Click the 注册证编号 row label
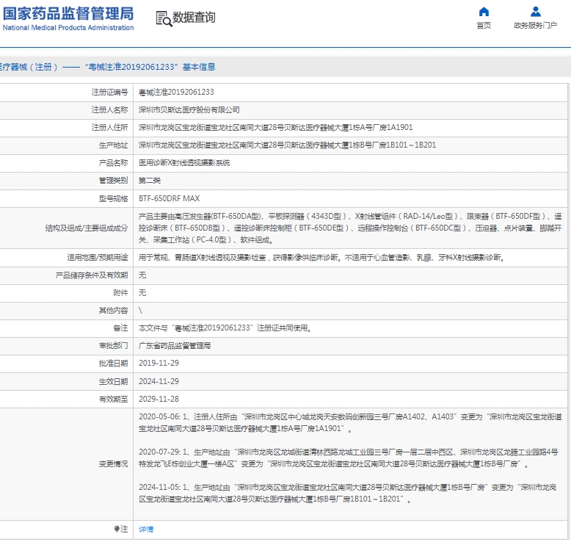The height and width of the screenshot is (542, 571). (109, 92)
